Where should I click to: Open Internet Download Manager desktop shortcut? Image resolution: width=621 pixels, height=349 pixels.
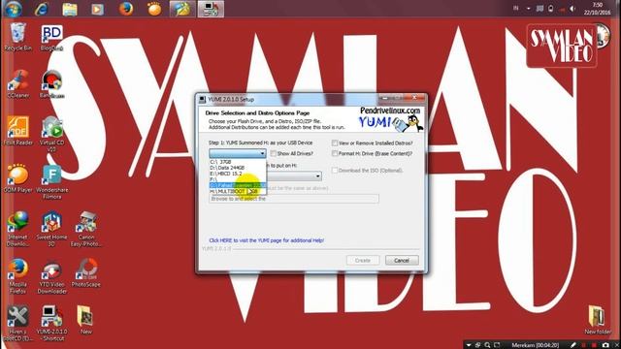(x=17, y=229)
